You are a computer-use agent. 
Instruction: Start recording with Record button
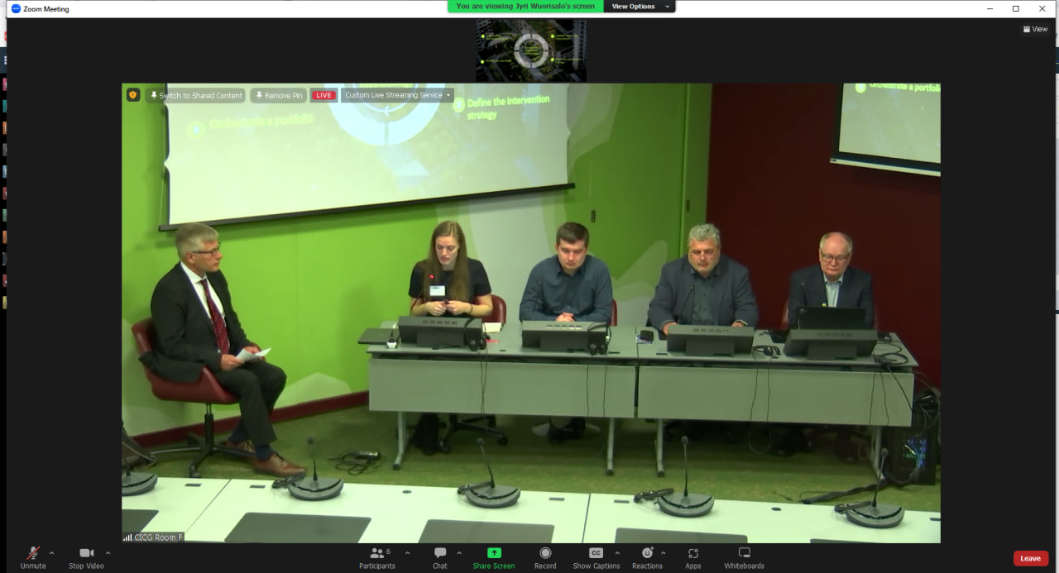(545, 557)
